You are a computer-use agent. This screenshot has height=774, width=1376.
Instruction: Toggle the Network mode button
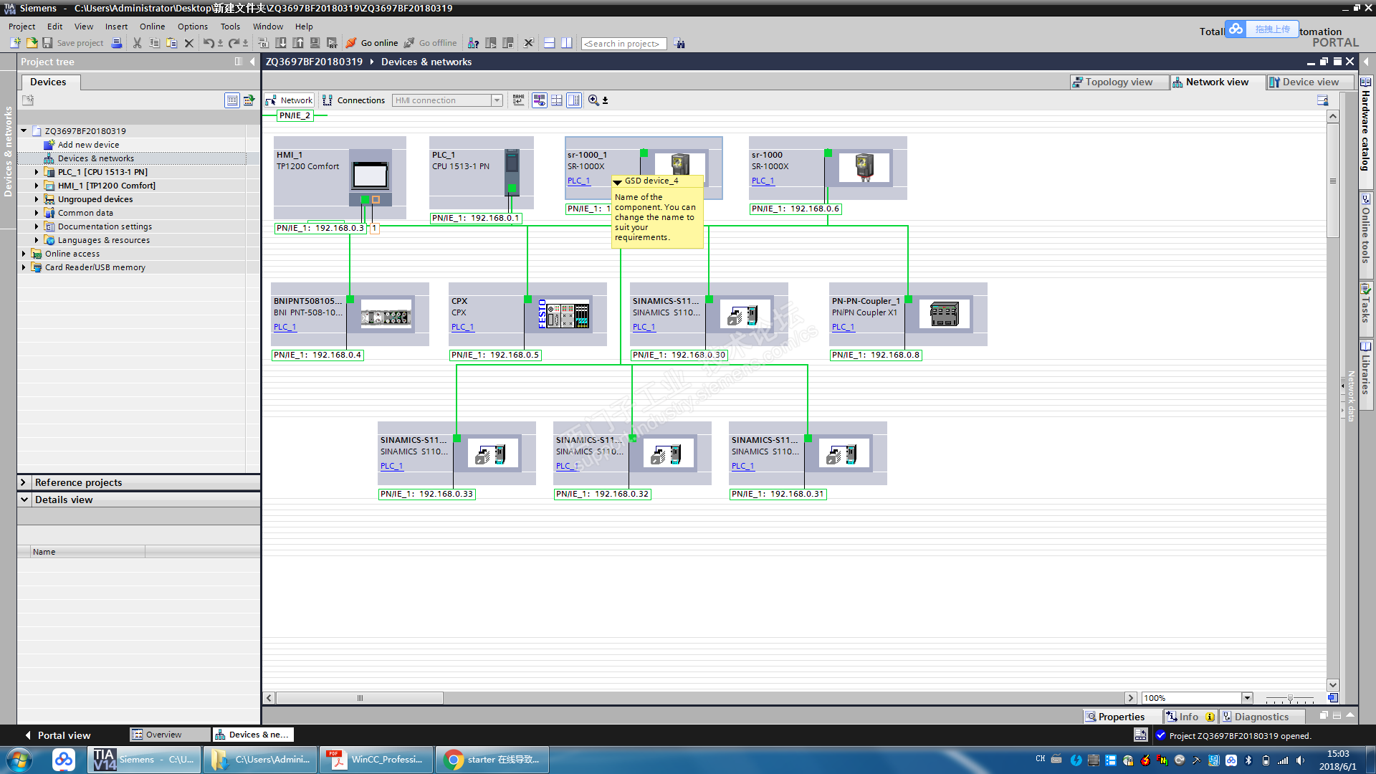[x=289, y=100]
